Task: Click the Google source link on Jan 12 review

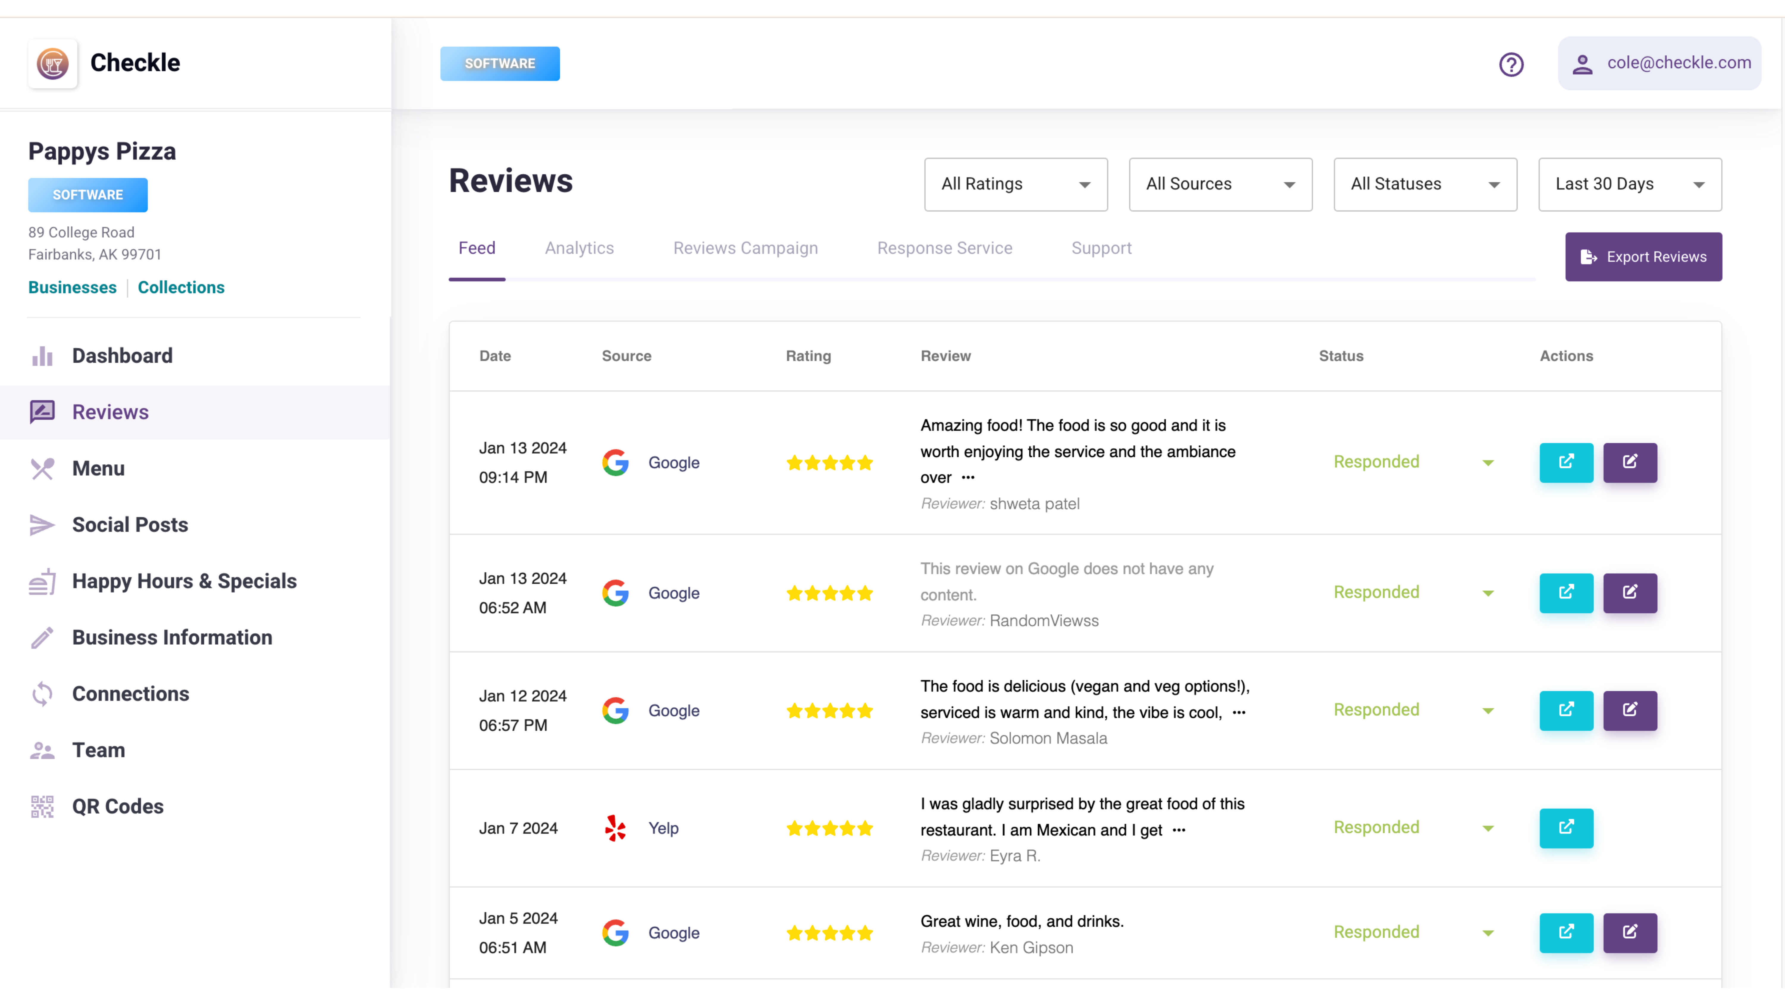Action: pos(674,711)
